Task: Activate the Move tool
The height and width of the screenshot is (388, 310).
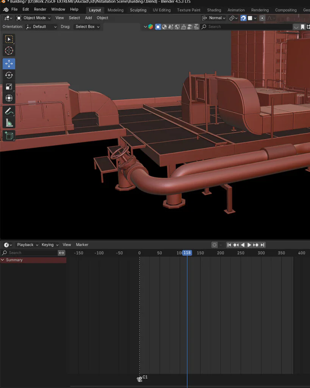Action: click(9, 64)
